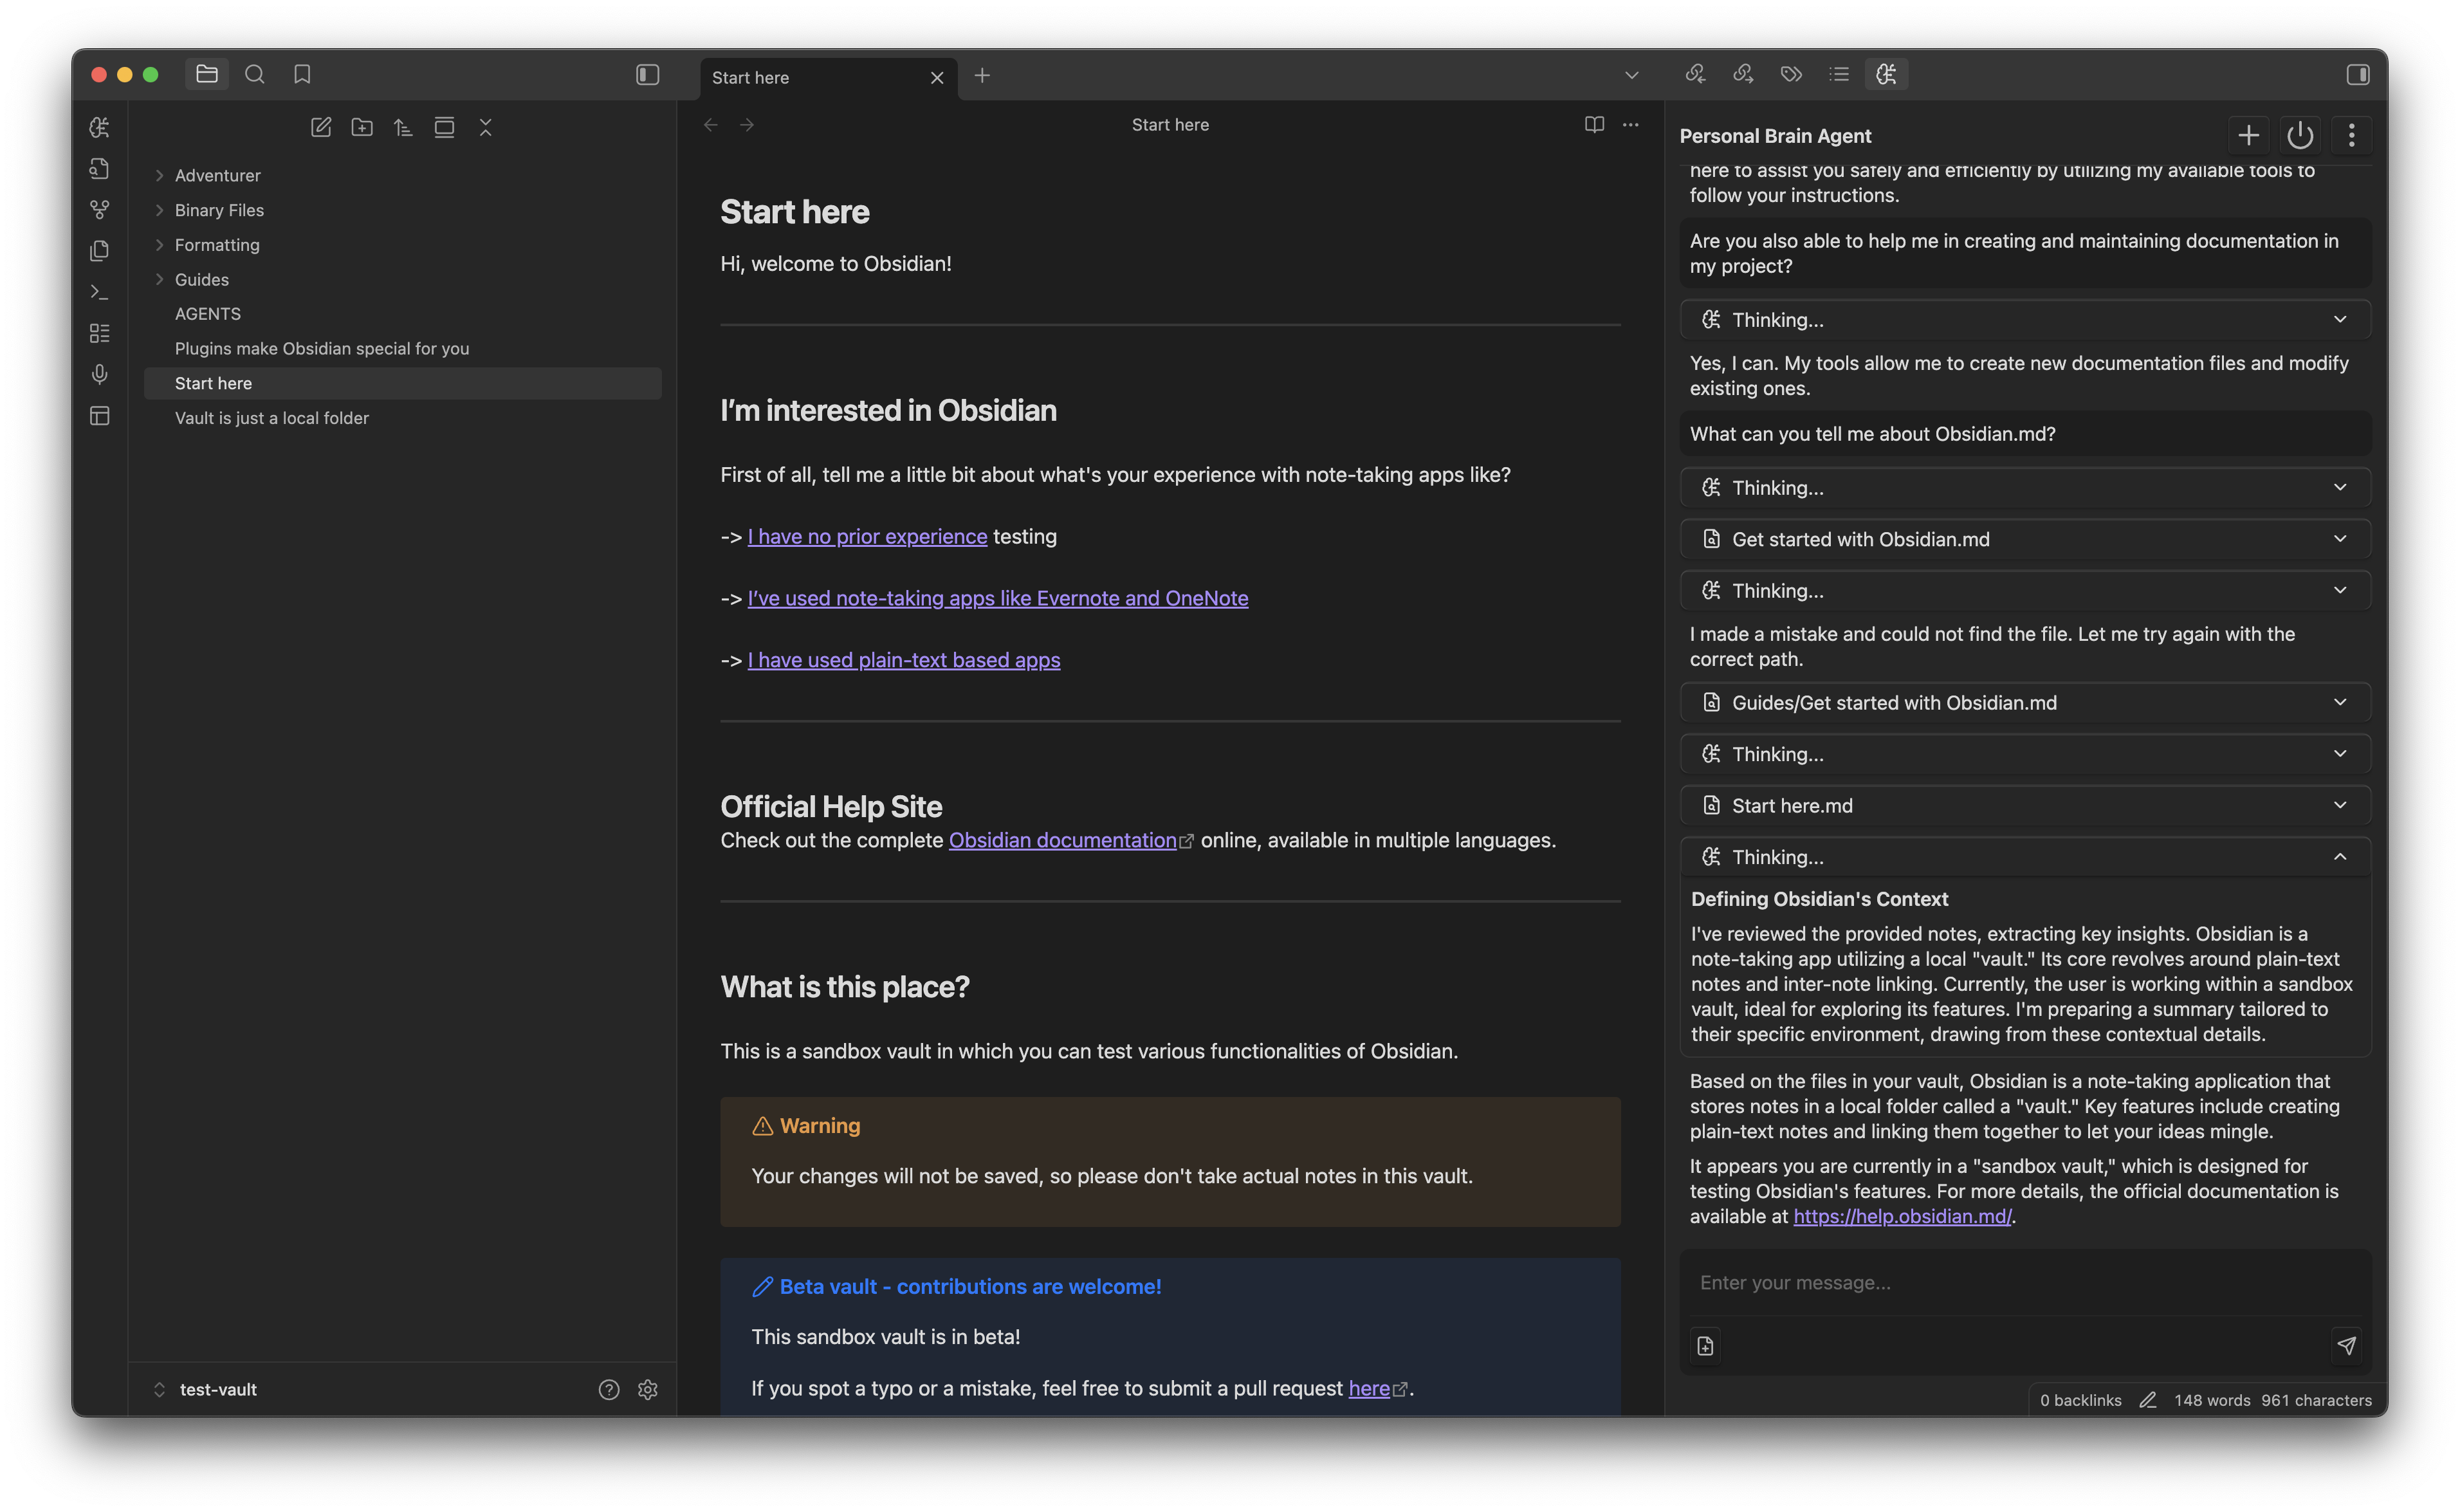Switch note to reading view
The width and height of the screenshot is (2460, 1512).
(x=1593, y=125)
